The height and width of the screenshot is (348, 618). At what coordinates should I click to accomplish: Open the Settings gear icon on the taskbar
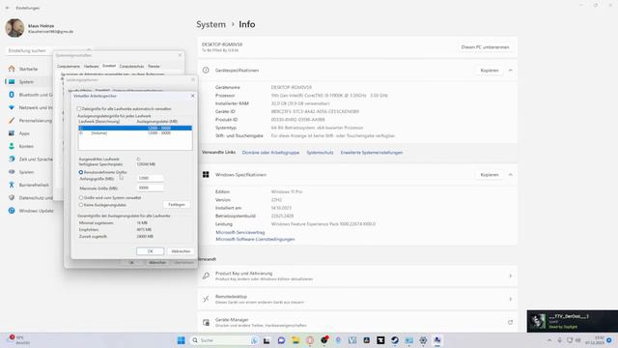(x=423, y=340)
